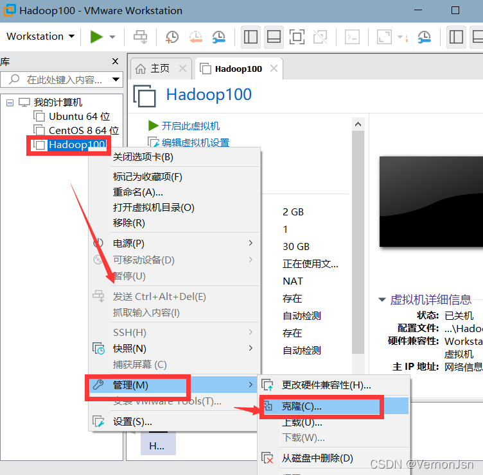Viewport: 483px width, 475px height.
Task: Click the delete-from-disk icon in submenu
Action: [267, 458]
